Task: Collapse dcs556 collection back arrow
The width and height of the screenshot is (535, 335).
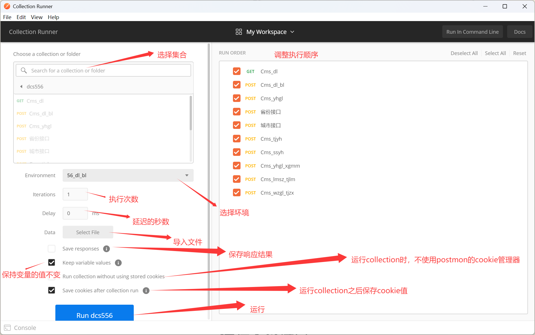Action: click(21, 86)
